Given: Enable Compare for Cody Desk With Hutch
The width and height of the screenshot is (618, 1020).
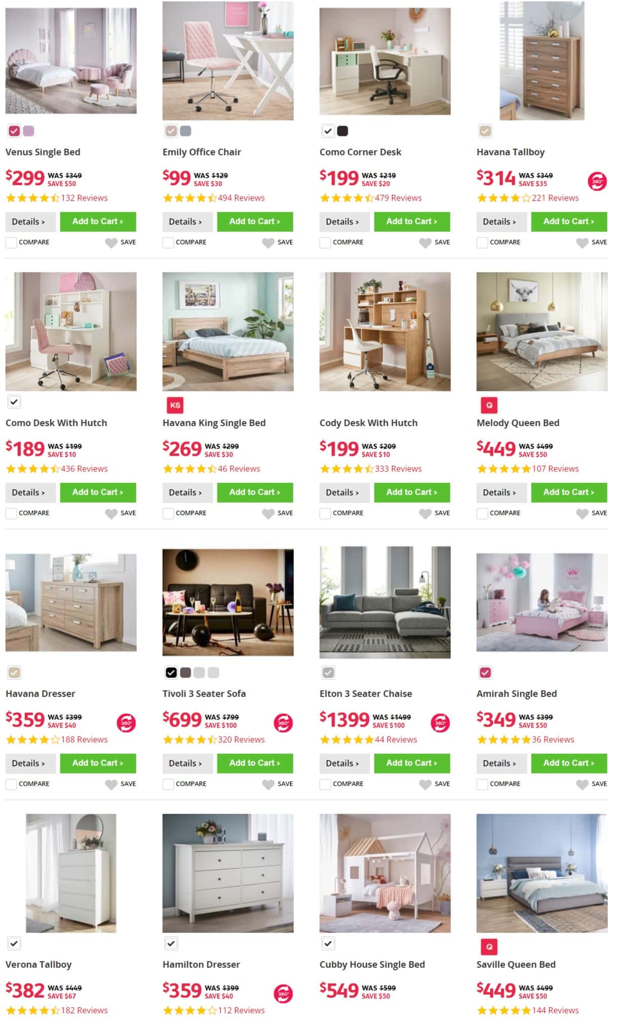Looking at the screenshot, I should tap(325, 513).
